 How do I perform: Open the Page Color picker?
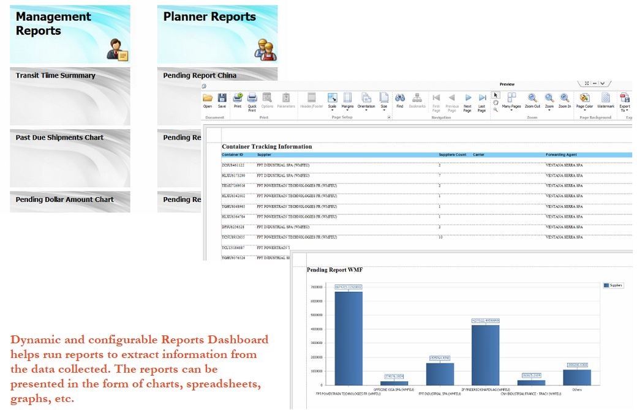click(584, 102)
